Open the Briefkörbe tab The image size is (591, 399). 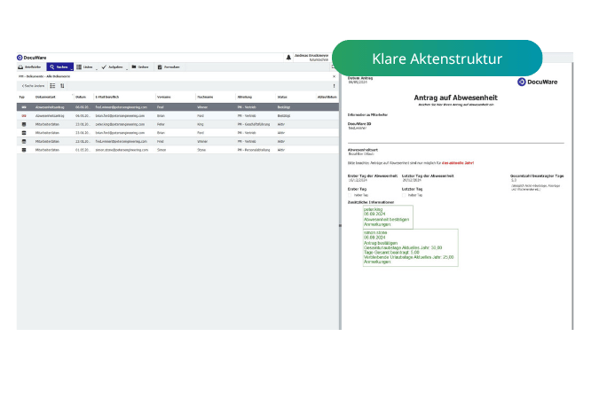click(29, 67)
